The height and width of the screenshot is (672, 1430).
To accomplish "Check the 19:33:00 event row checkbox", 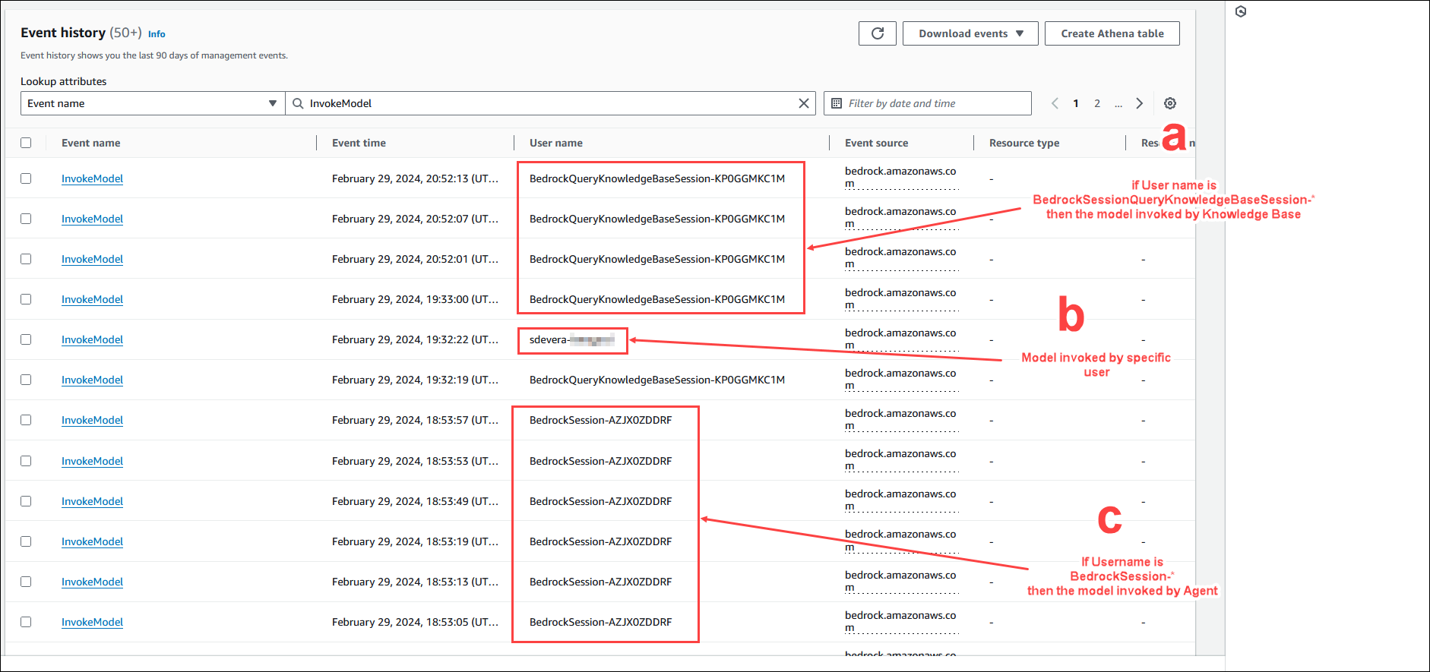I will point(26,299).
